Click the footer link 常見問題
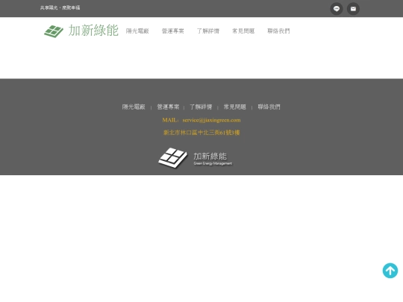403x302 pixels. point(234,107)
